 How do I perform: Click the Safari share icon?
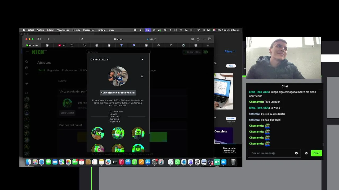pyautogui.click(x=198, y=39)
